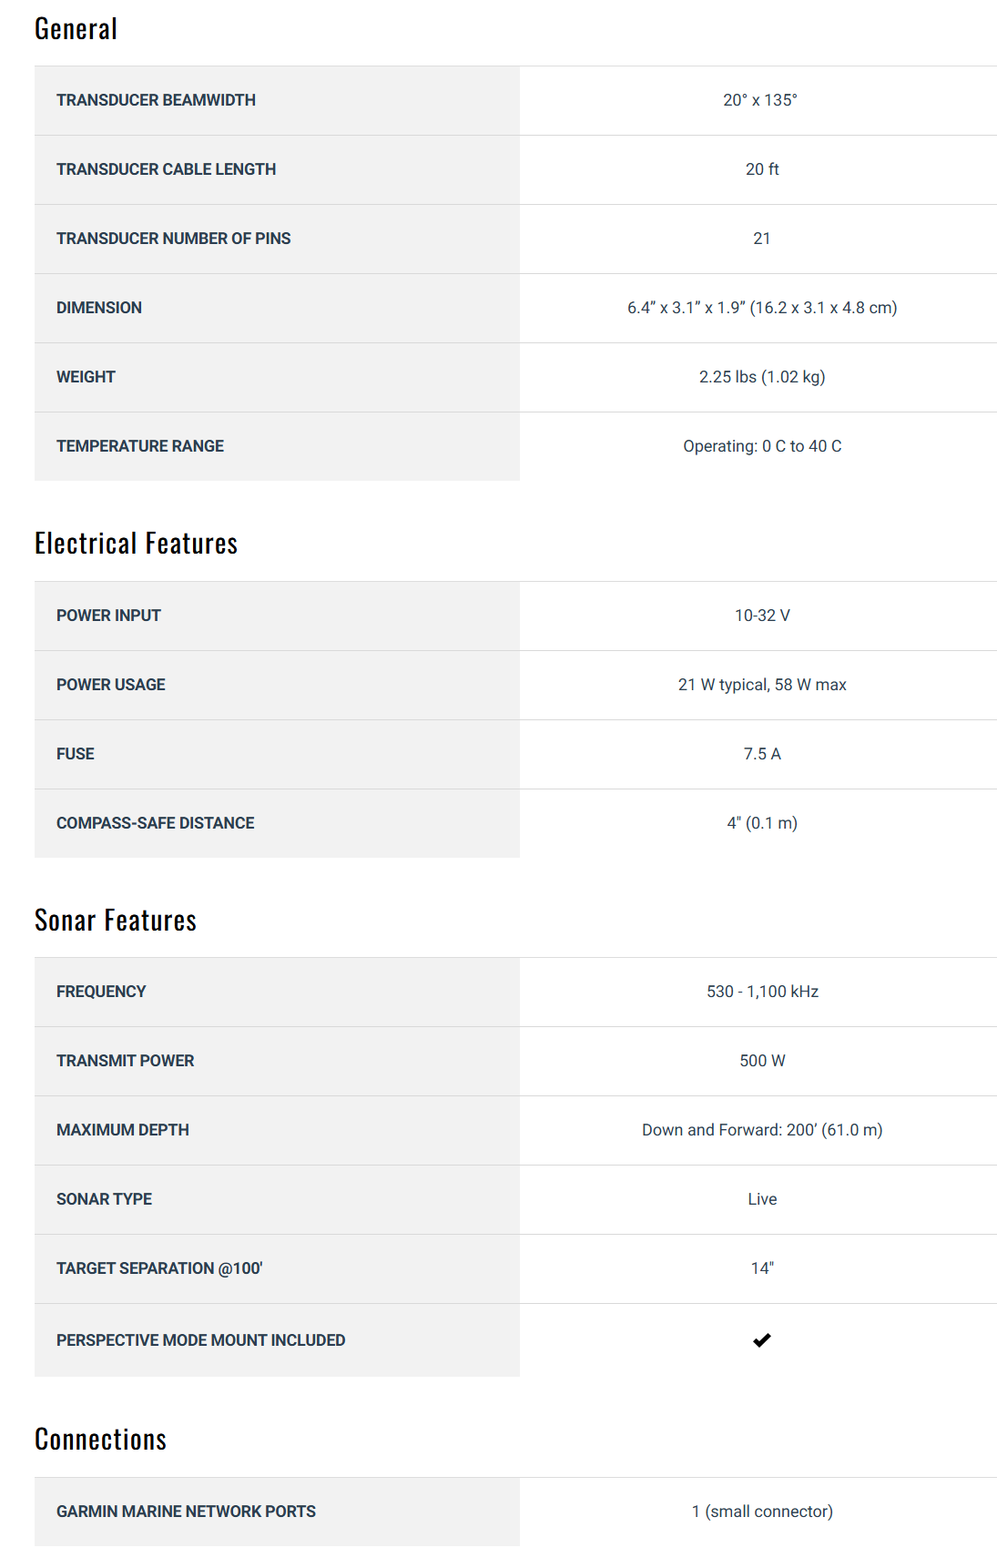The image size is (997, 1568).
Task: Click the Compass-Safe Distance label
Action: (155, 823)
